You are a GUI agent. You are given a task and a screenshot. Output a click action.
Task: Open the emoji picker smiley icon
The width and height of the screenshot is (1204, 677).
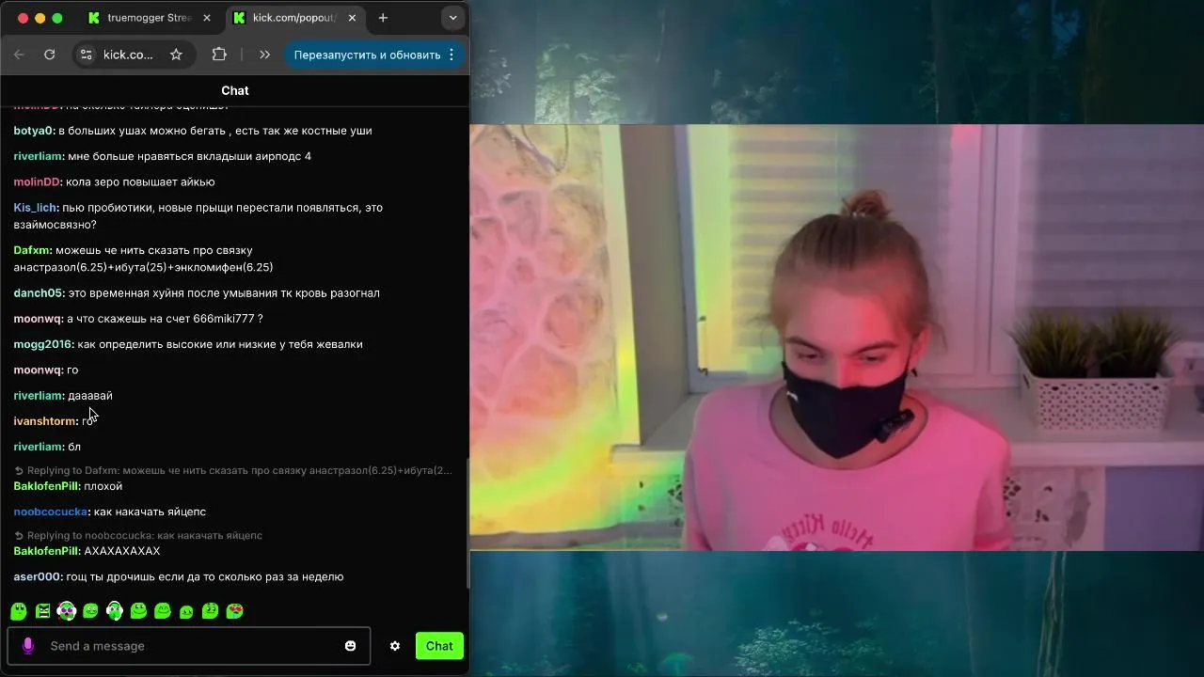(351, 646)
